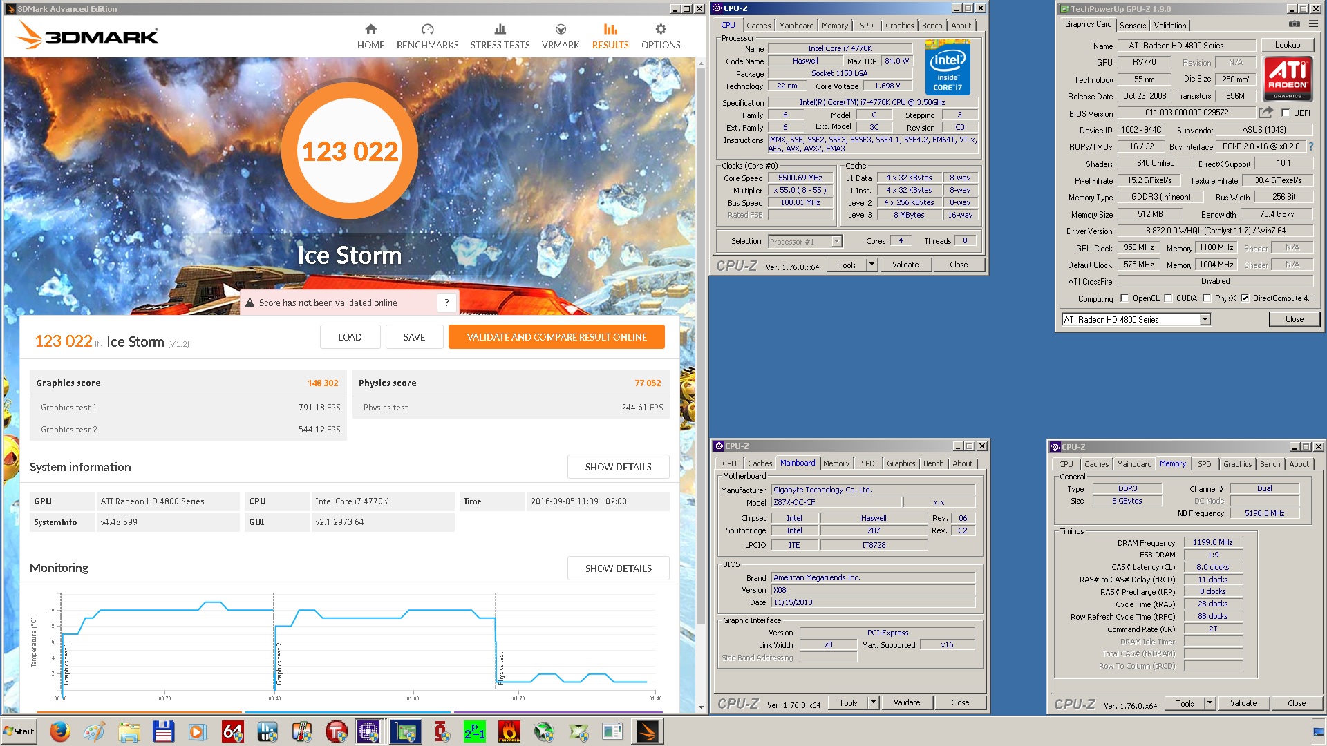
Task: Open Tools dropdown arrow in Memory CPU-Z window
Action: click(1210, 703)
